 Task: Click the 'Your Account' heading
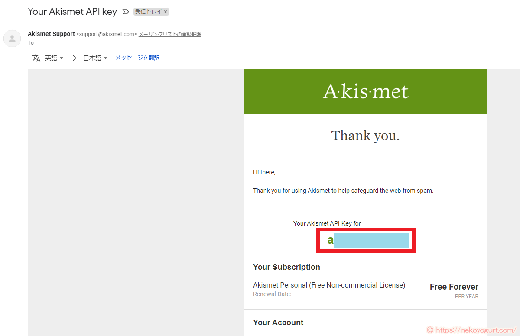pos(278,323)
